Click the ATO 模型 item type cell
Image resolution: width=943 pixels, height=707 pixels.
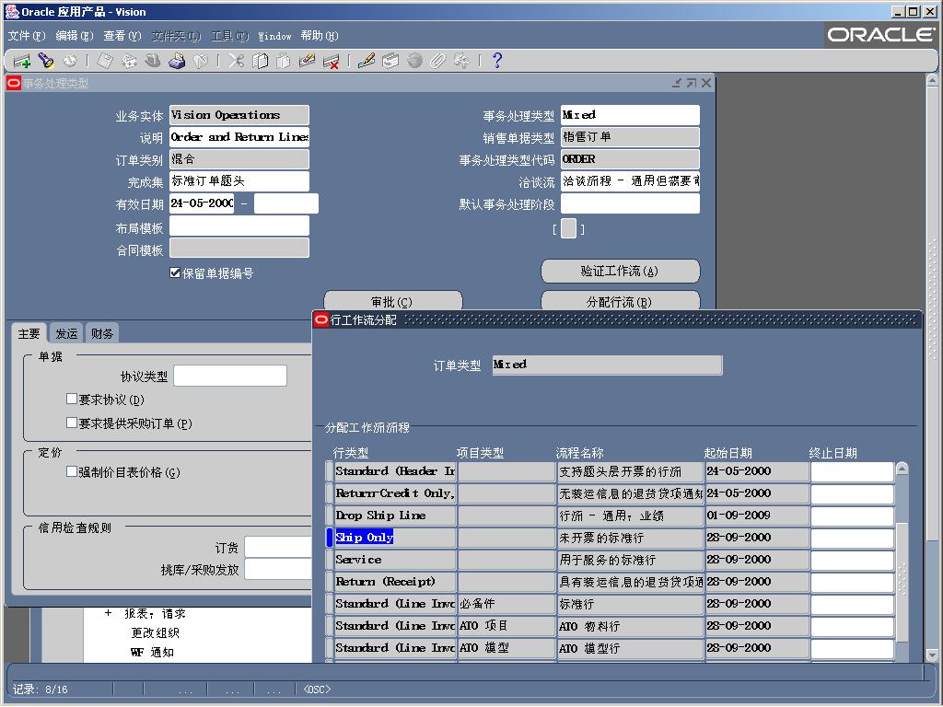pyautogui.click(x=506, y=648)
